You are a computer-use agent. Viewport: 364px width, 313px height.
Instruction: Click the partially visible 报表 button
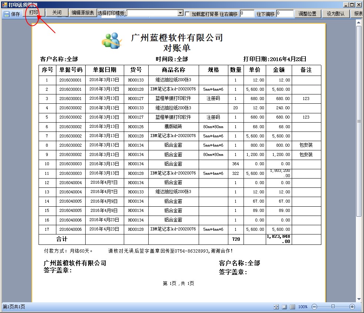click(x=357, y=14)
